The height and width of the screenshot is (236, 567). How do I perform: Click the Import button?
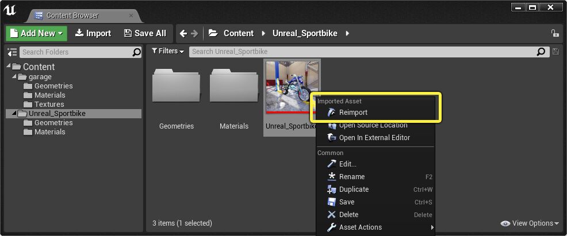click(x=93, y=33)
